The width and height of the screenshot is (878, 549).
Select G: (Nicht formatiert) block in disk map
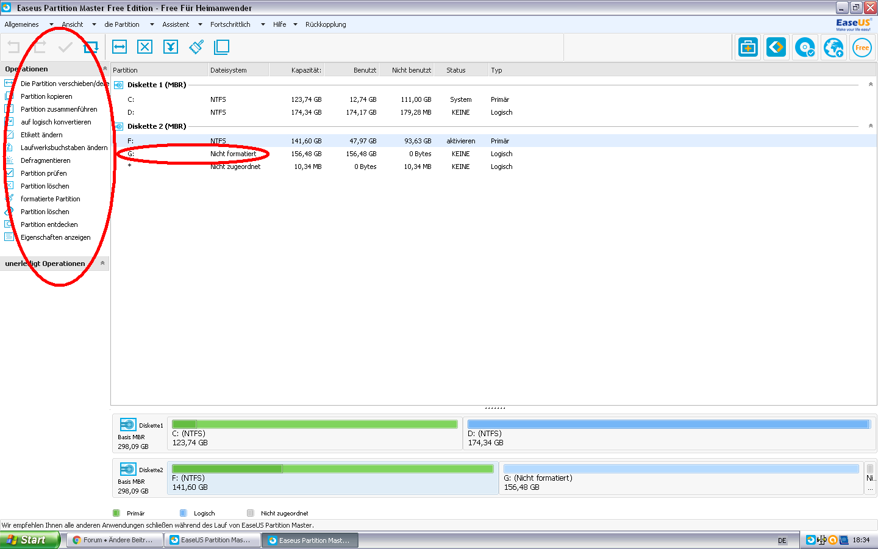click(681, 478)
